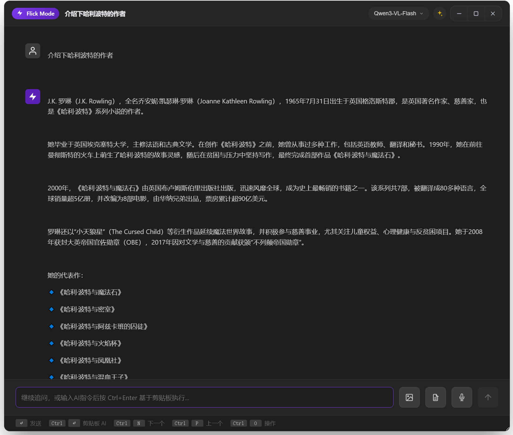Attach an image with the picture icon
Screen dimensions: 513x435
(x=409, y=397)
